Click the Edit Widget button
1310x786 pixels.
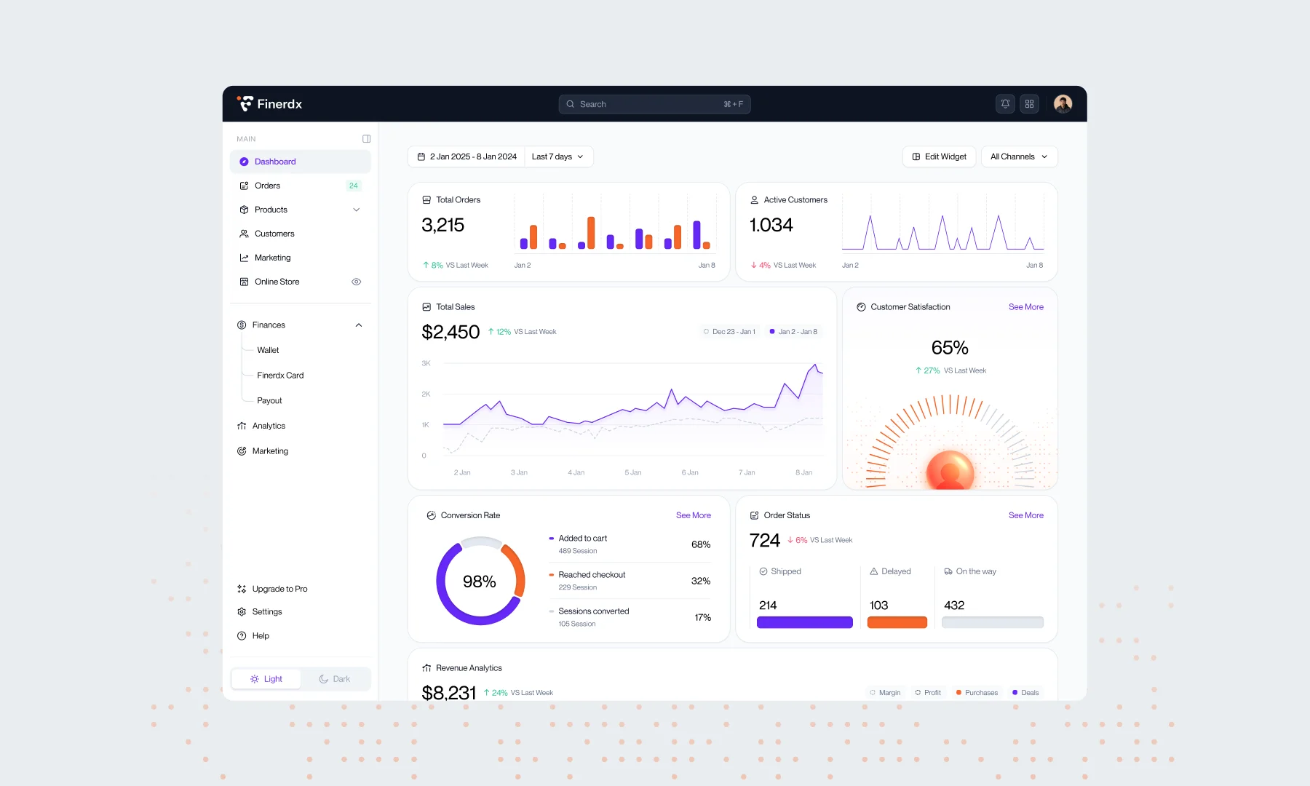pyautogui.click(x=939, y=156)
